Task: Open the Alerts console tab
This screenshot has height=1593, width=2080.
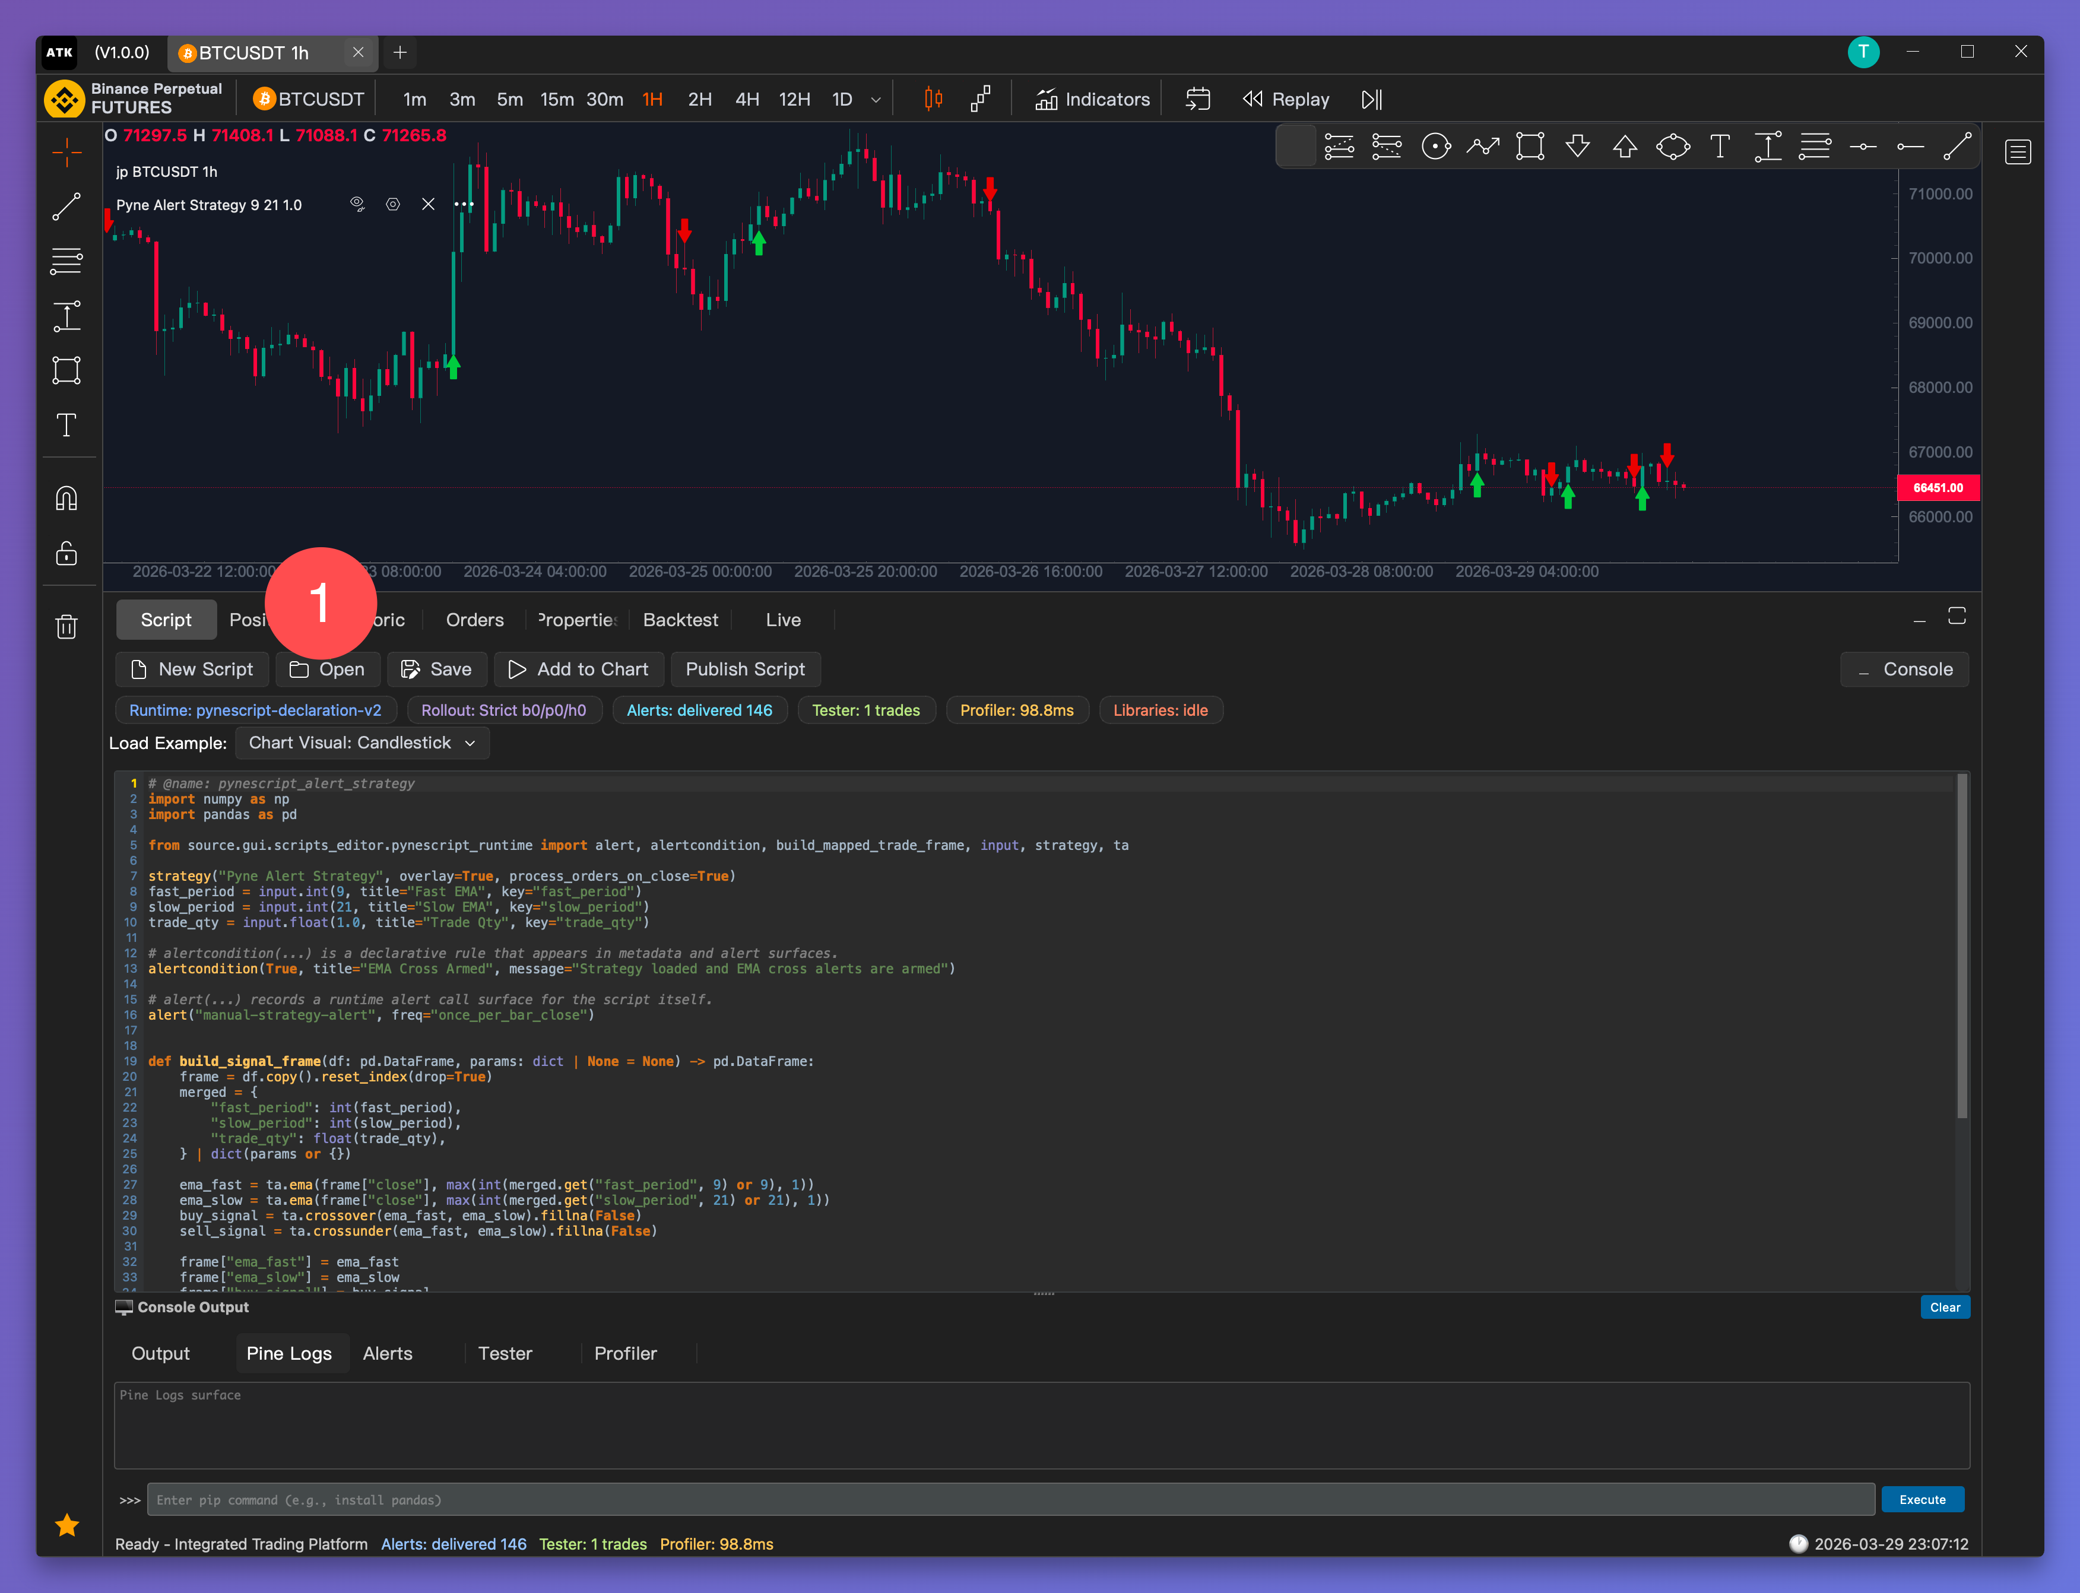Action: pyautogui.click(x=387, y=1353)
